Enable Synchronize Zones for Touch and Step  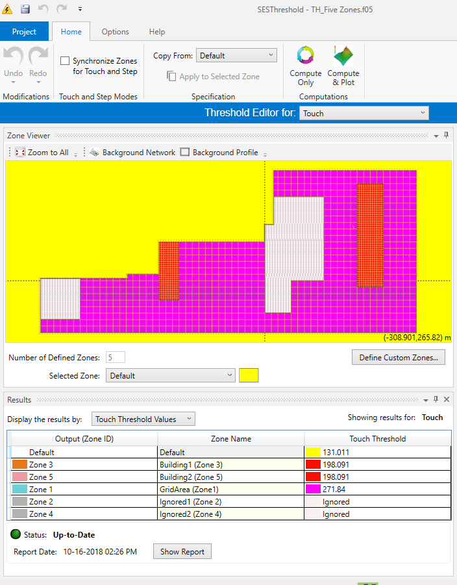click(x=65, y=61)
